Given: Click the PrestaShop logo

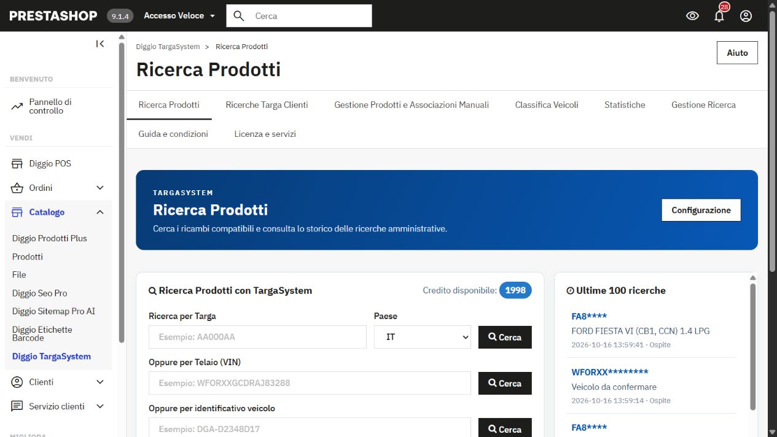Looking at the screenshot, I should (53, 16).
